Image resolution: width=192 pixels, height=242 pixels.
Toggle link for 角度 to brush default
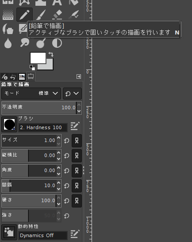(77, 170)
